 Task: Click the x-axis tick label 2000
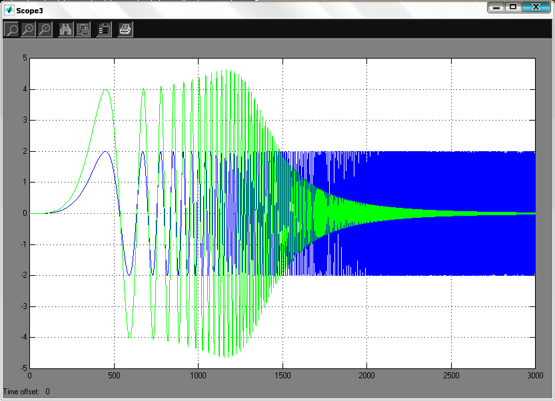(x=366, y=376)
